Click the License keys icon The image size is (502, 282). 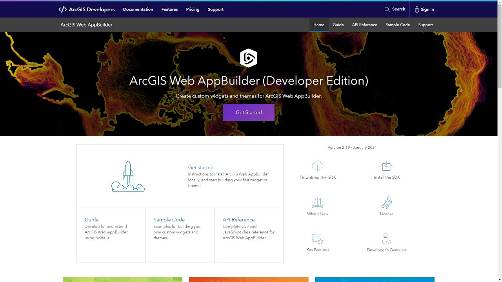(x=386, y=202)
